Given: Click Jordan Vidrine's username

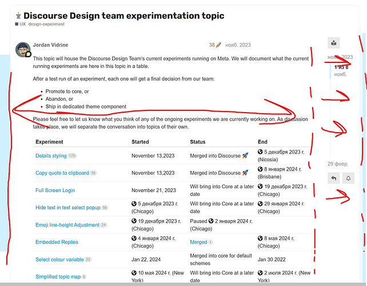Looking at the screenshot, I should pos(50,45).
